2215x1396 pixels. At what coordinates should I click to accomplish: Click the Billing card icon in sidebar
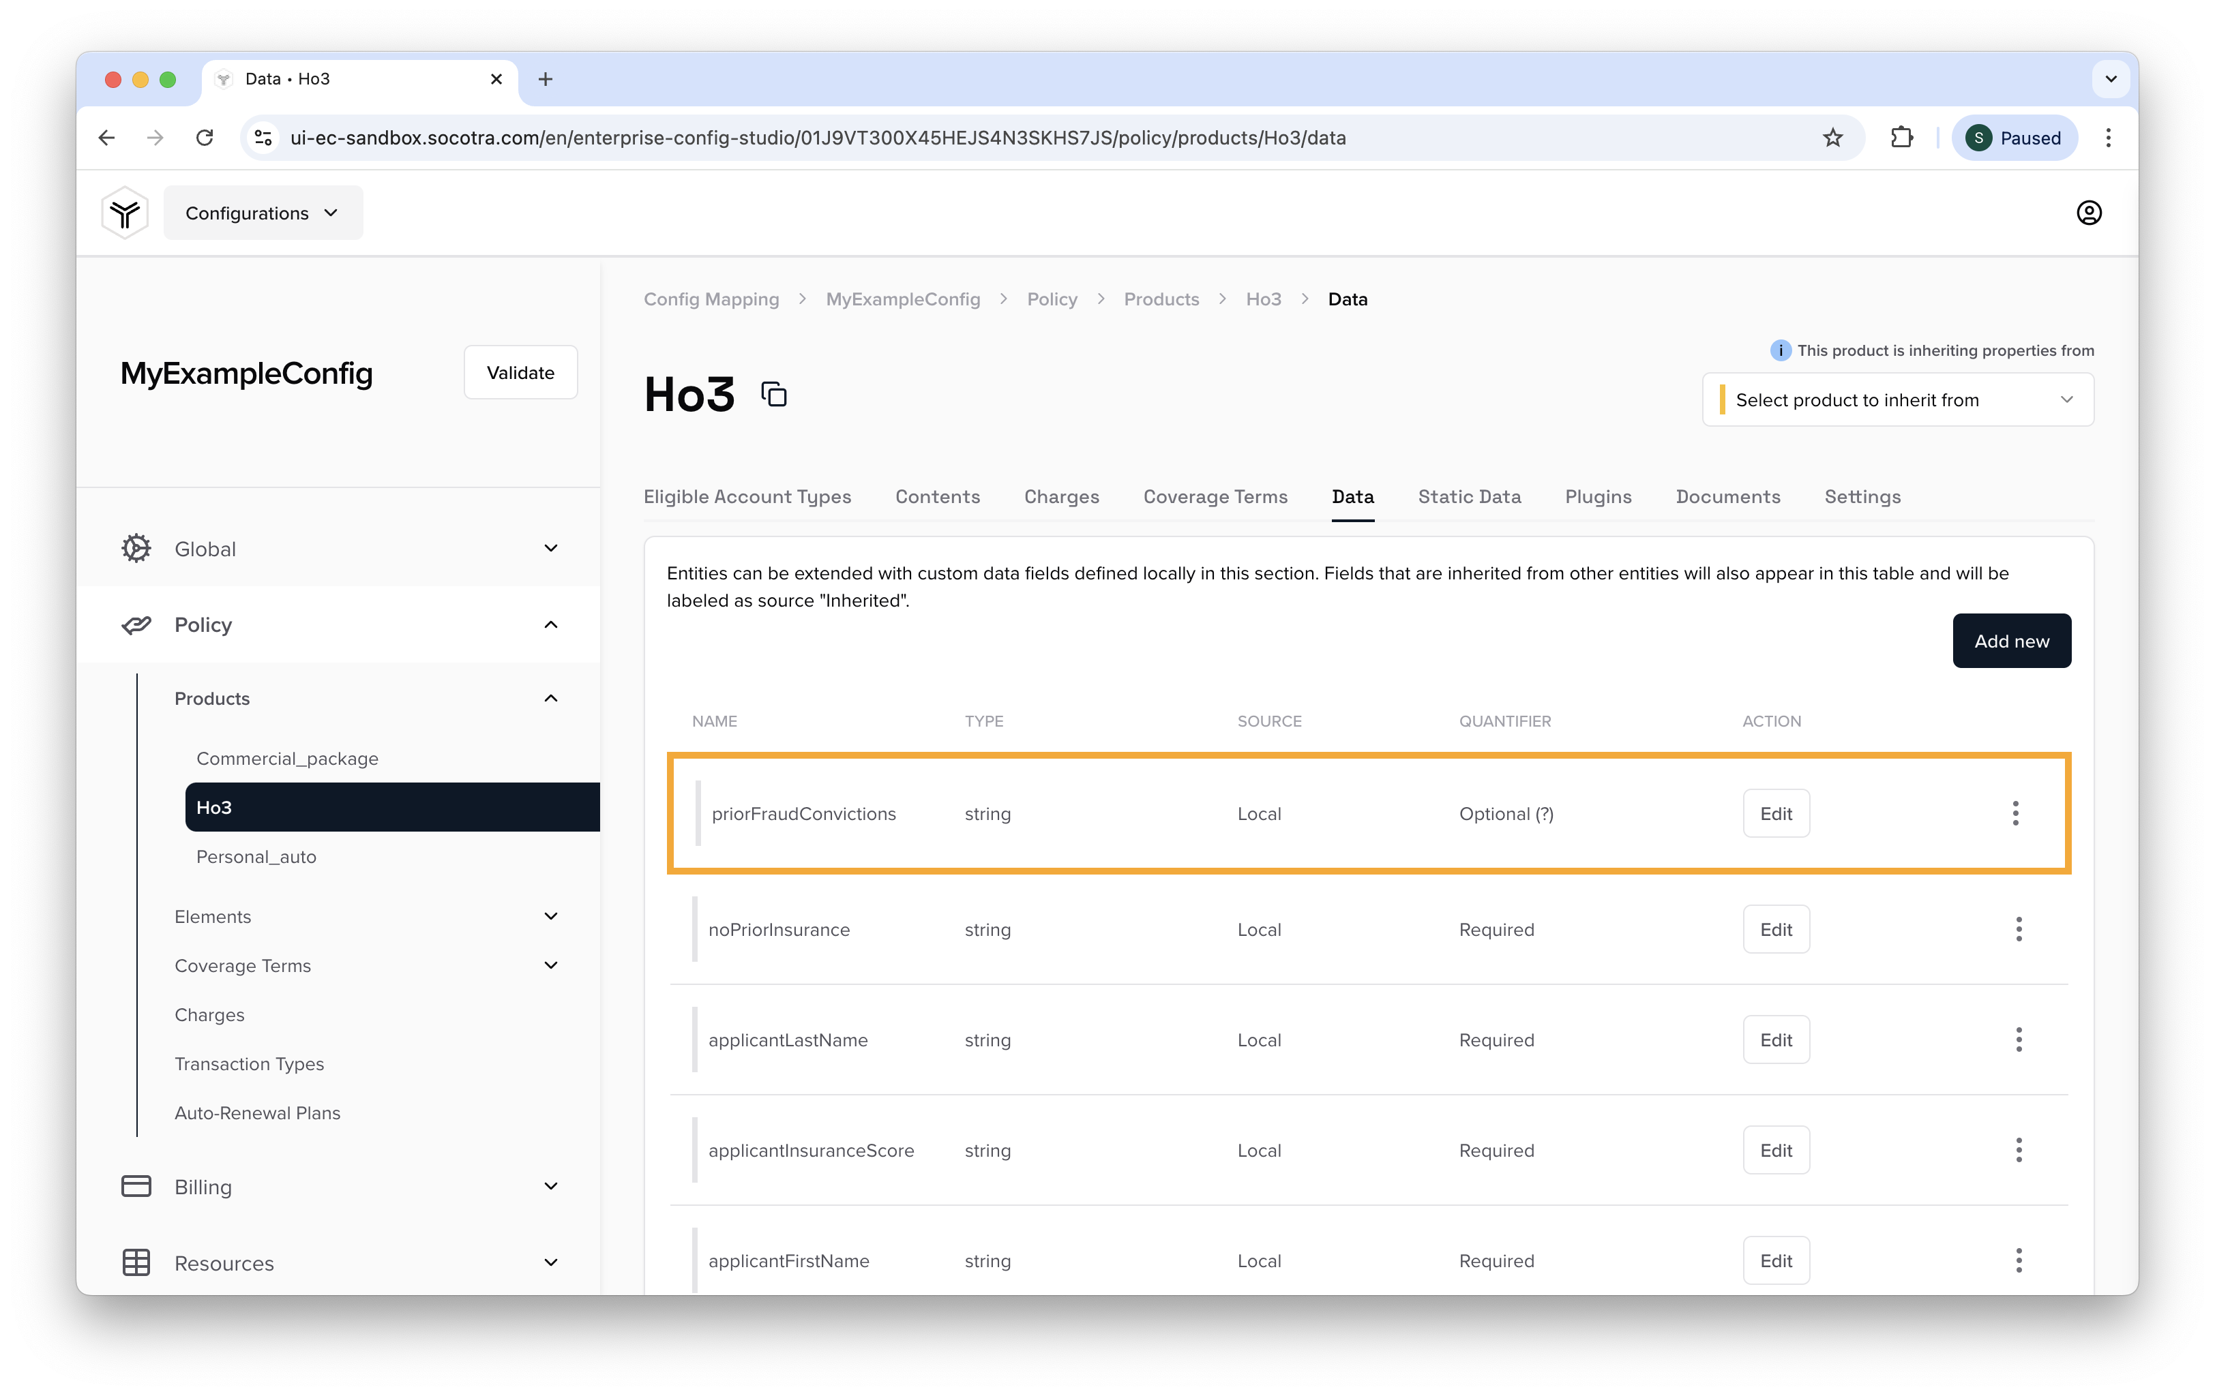(136, 1186)
